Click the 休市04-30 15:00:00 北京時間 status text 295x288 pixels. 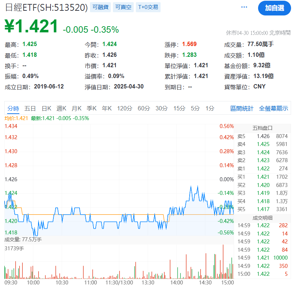coord(258,33)
